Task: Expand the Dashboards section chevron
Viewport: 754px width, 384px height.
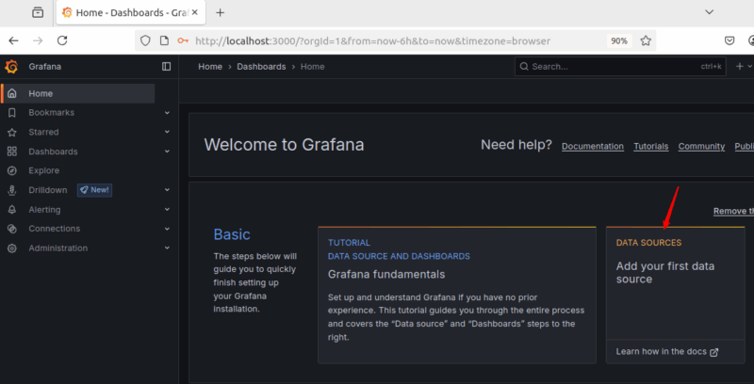Action: [167, 152]
